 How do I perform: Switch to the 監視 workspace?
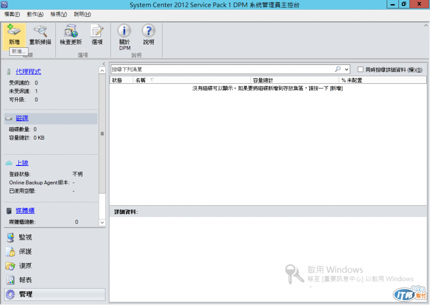point(25,237)
